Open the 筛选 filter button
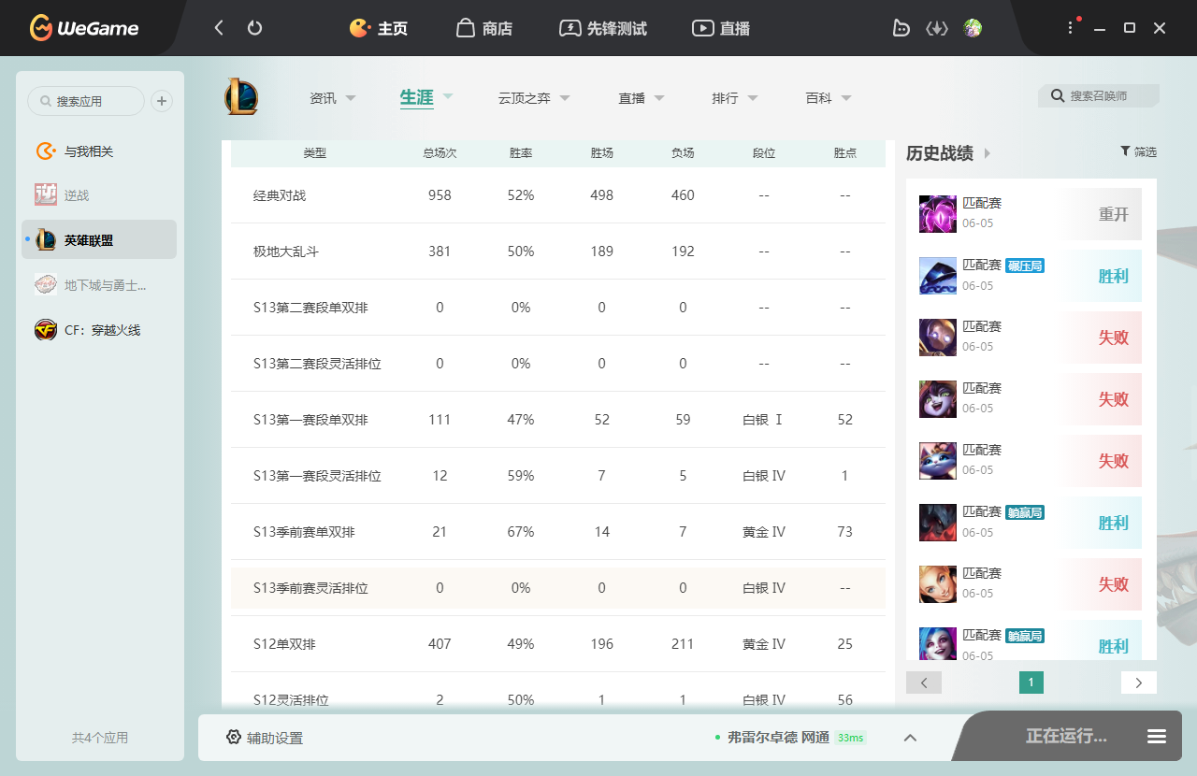1197x776 pixels. click(x=1138, y=151)
